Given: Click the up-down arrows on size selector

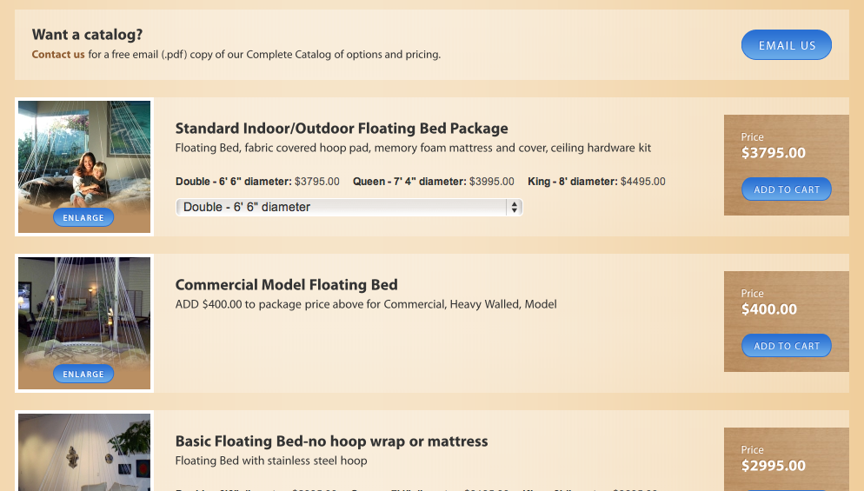Looking at the screenshot, I should (x=514, y=207).
